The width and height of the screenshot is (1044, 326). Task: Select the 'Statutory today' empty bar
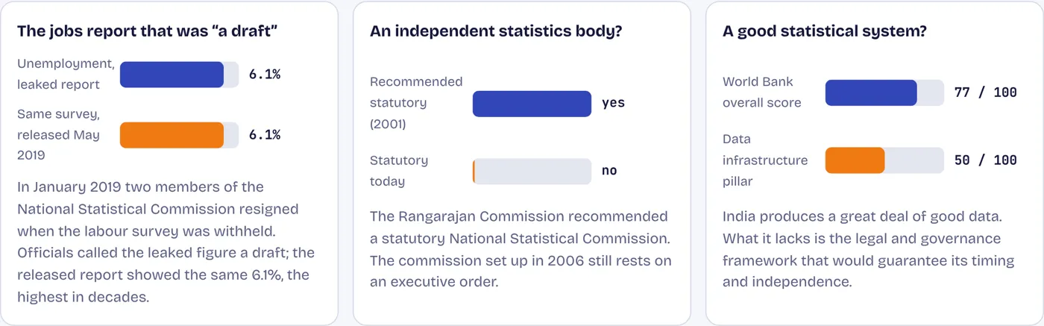532,172
